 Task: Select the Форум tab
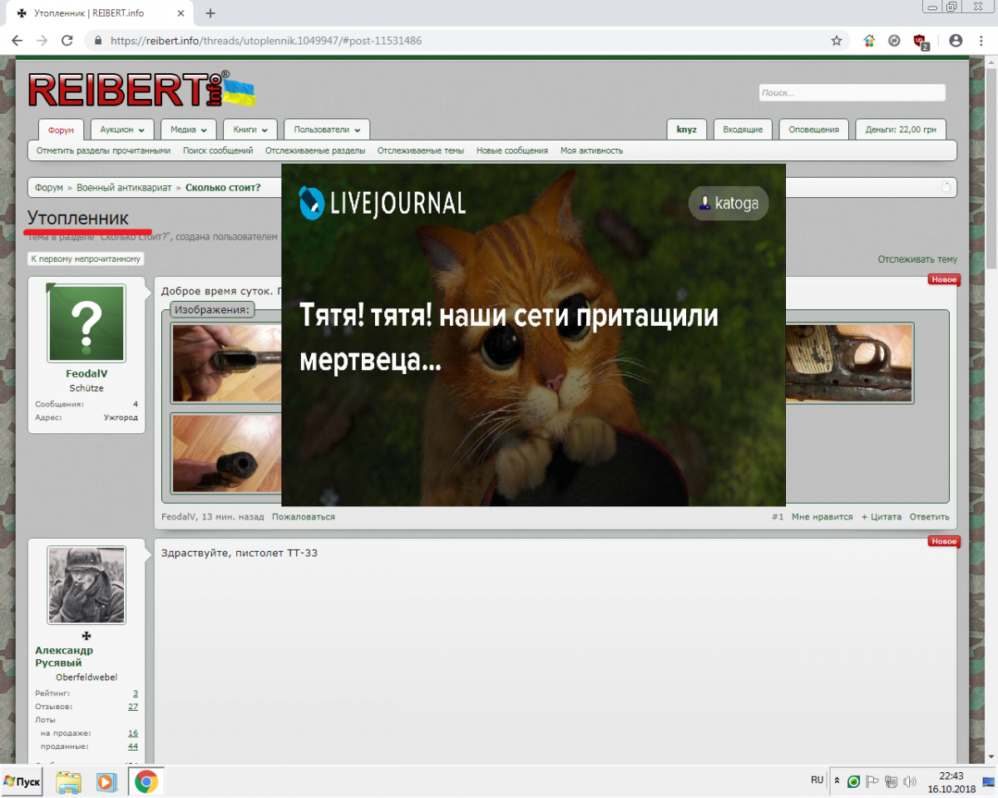(x=61, y=130)
